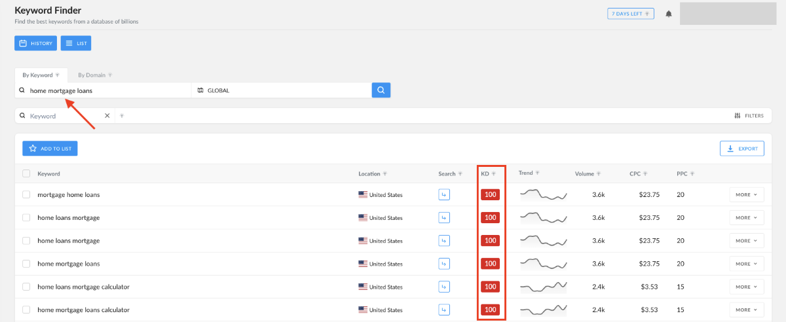Clear the keyword filter with the X

pos(107,116)
